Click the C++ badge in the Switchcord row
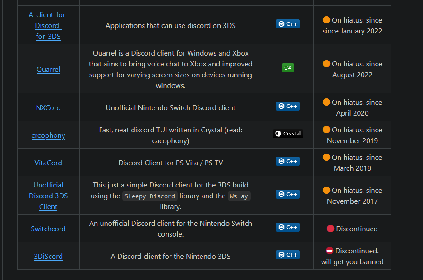This screenshot has width=423, height=280. [x=288, y=227]
